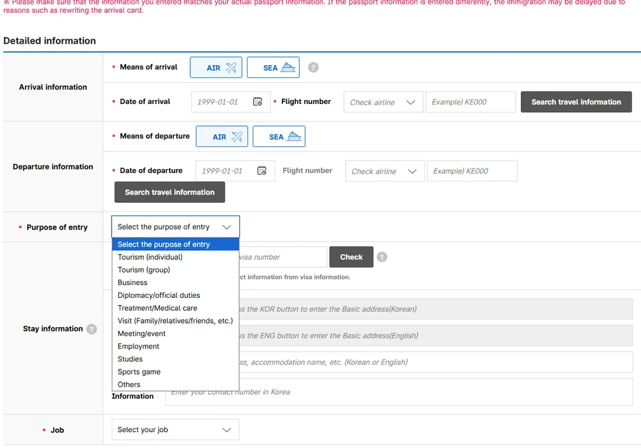This screenshot has height=448, width=641.
Task: Click the English basic address field
Action: [x=436, y=335]
